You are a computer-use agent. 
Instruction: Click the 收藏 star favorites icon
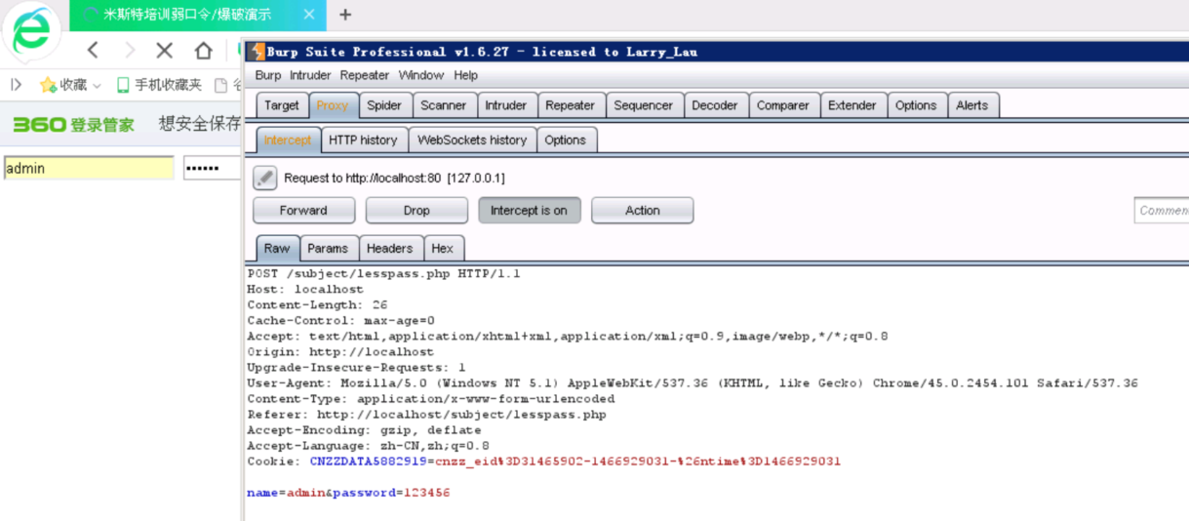48,85
